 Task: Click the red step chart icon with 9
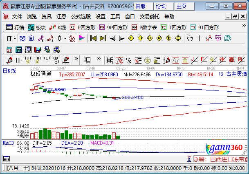50,38
